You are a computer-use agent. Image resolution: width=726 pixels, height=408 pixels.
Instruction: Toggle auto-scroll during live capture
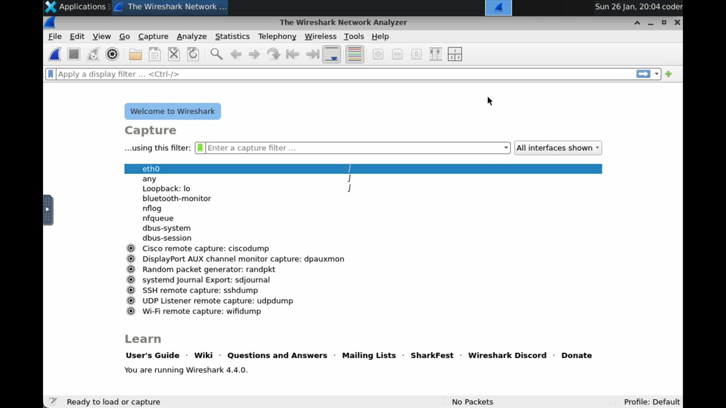pos(332,54)
